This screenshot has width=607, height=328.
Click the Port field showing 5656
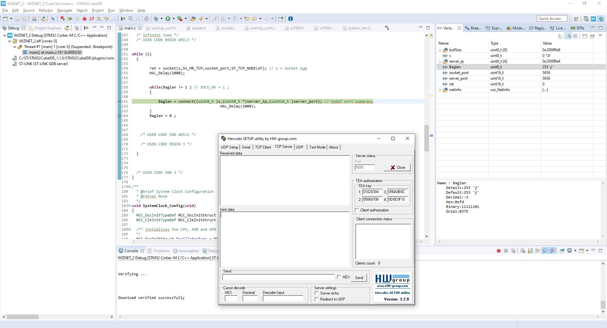(x=365, y=167)
